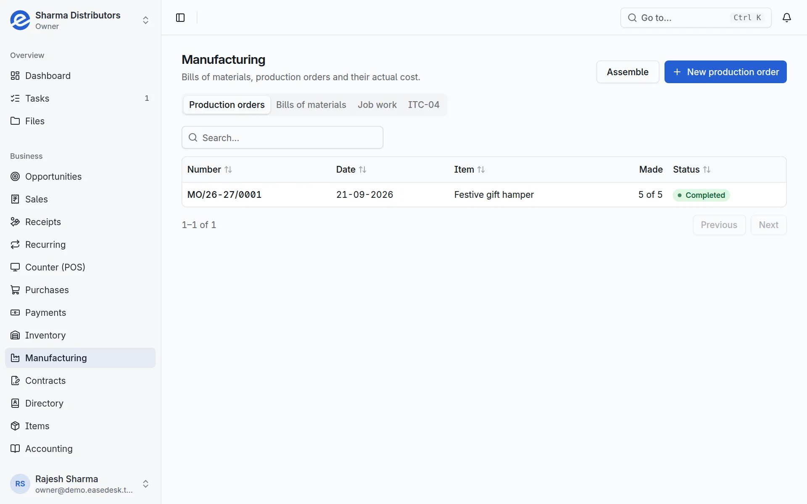Click the Next pagination button
807x504 pixels.
click(768, 225)
